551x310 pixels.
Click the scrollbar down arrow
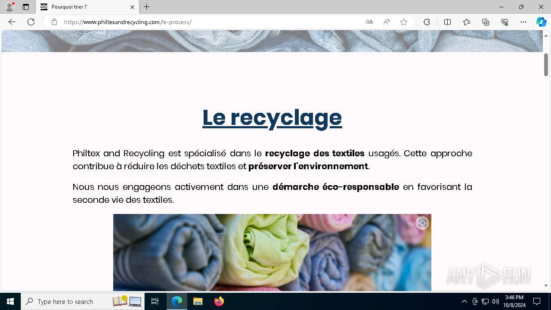click(546, 286)
